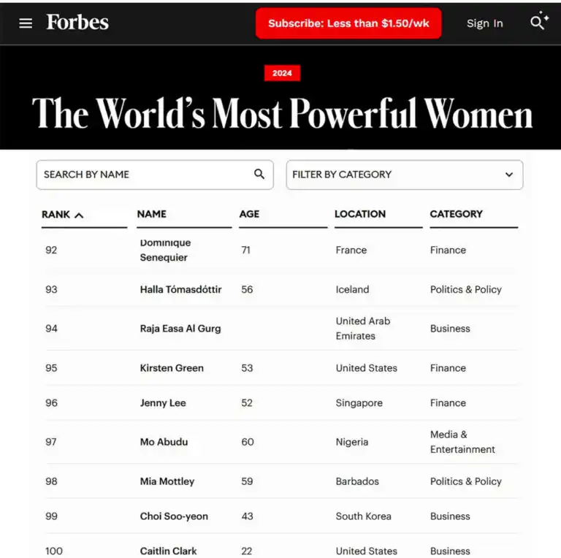
Task: Click age value 52
Action: (x=247, y=402)
